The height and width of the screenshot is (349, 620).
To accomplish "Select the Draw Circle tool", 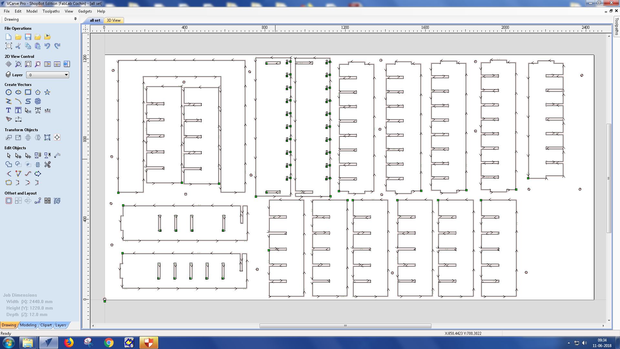I will tap(9, 92).
